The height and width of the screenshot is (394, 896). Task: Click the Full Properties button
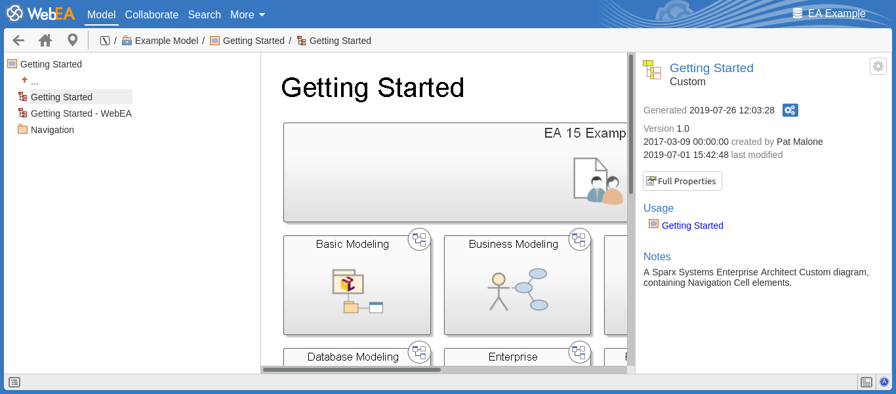[x=682, y=181]
